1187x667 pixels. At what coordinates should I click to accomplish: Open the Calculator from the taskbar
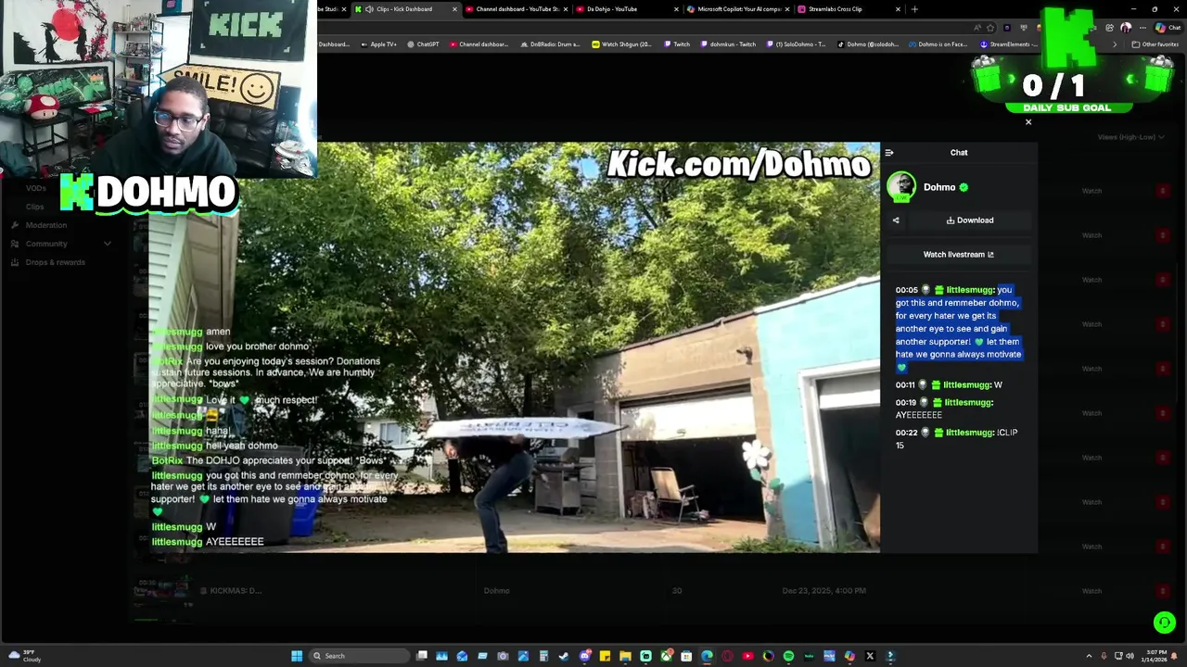[543, 656]
